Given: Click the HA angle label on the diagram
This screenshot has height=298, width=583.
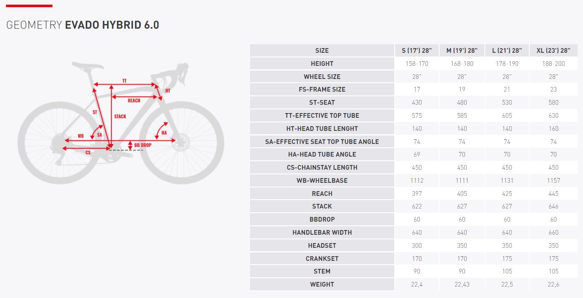Looking at the screenshot, I should (x=164, y=133).
